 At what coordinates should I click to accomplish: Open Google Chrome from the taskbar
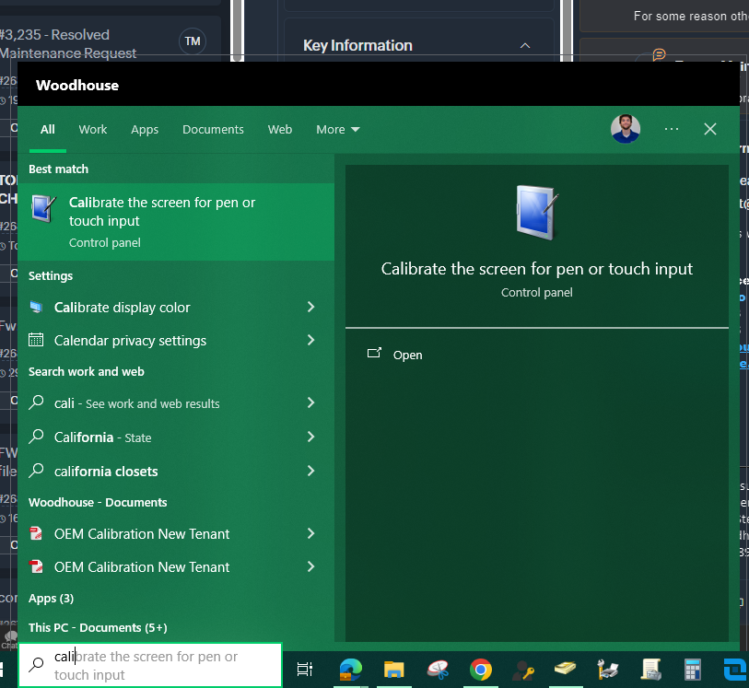point(481,670)
